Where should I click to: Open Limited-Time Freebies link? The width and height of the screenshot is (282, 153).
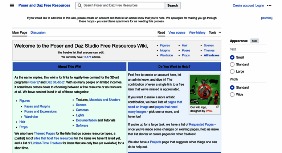coord(46,143)
